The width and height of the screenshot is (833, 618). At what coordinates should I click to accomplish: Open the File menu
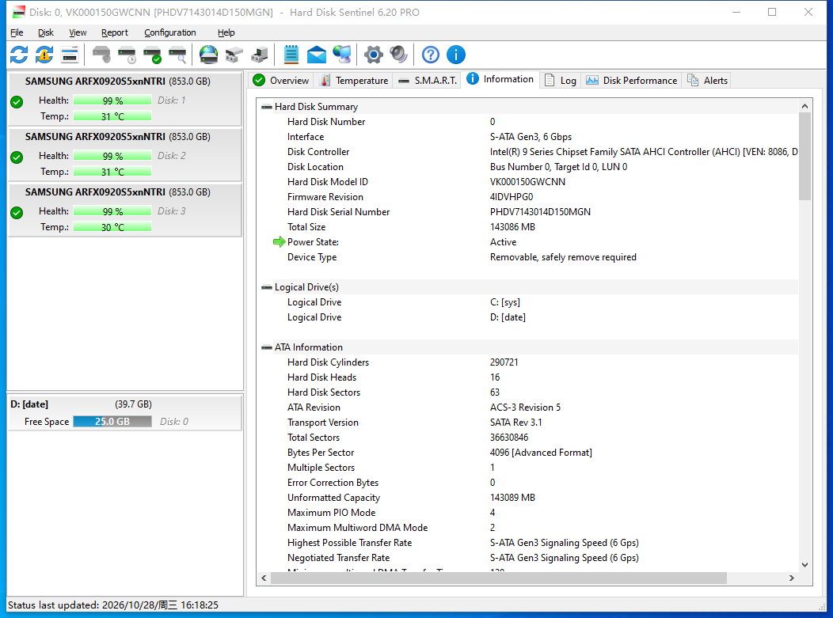pos(17,32)
